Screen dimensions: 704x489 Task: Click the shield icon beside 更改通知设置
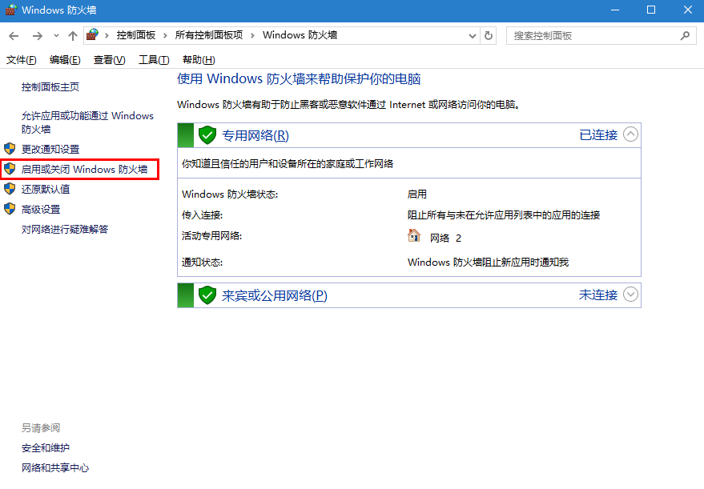pyautogui.click(x=10, y=149)
